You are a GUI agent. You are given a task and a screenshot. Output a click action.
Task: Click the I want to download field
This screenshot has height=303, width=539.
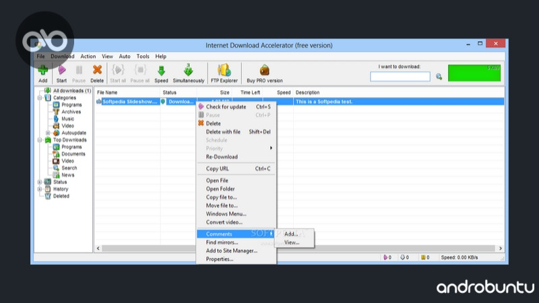(x=400, y=77)
